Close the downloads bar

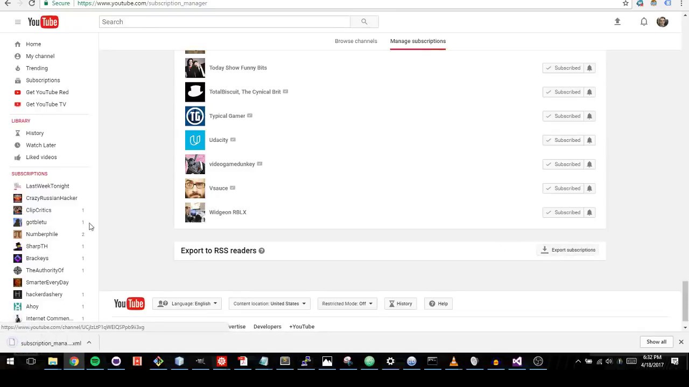coord(681,342)
